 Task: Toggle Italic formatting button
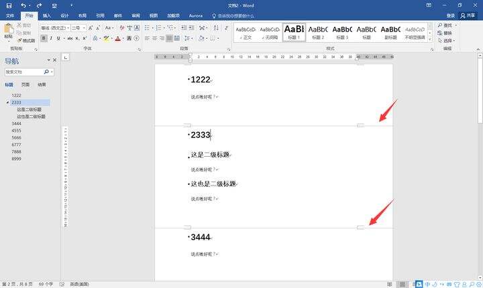pyautogui.click(x=51, y=38)
